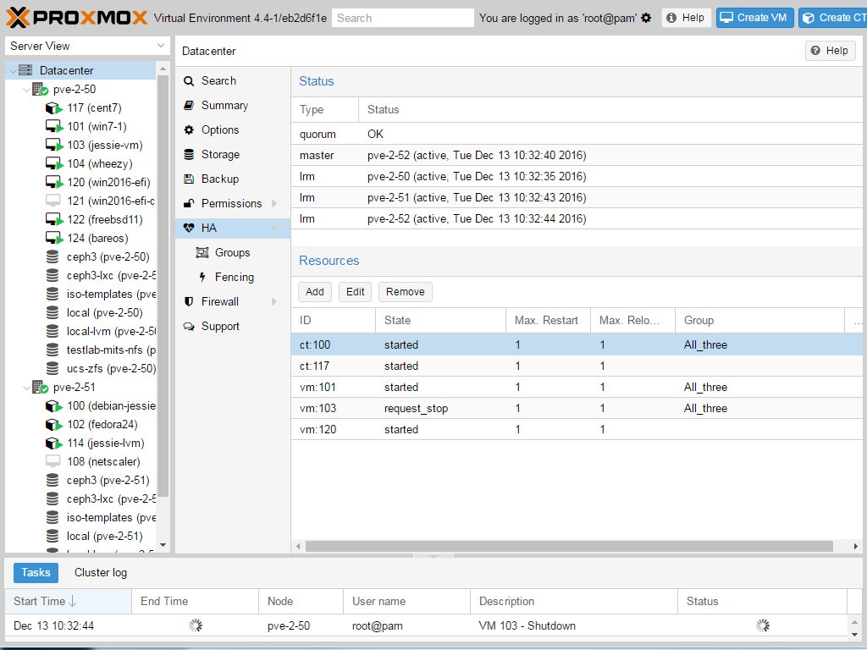Sort tasks by Start Time column
The width and height of the screenshot is (867, 650).
pyautogui.click(x=69, y=602)
